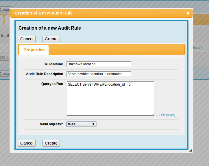Click the Rule Name label
This screenshot has width=209, height=166.
[x=54, y=64]
